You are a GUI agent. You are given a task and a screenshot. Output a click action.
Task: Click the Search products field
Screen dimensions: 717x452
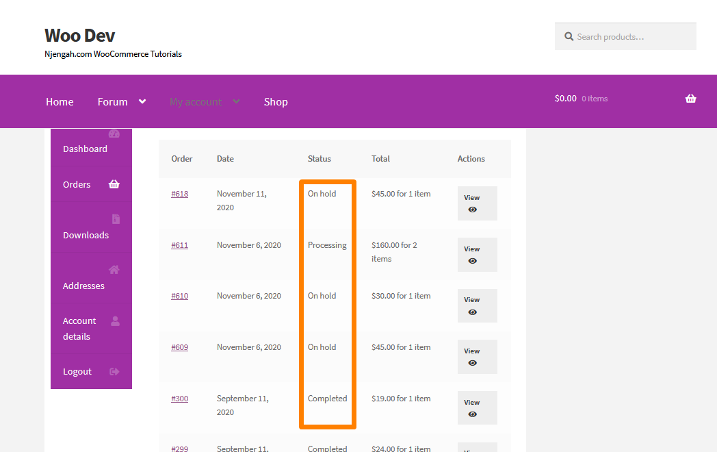(625, 36)
